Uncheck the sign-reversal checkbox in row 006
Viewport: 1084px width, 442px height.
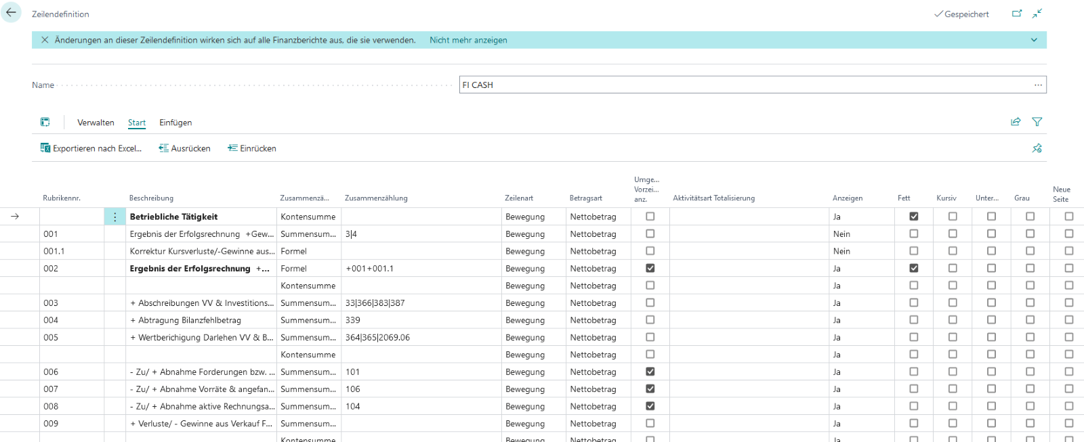(x=650, y=372)
